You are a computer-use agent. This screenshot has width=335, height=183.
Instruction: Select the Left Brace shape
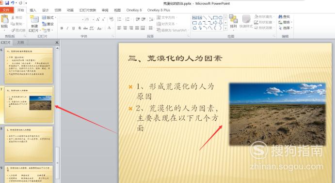[215, 28]
